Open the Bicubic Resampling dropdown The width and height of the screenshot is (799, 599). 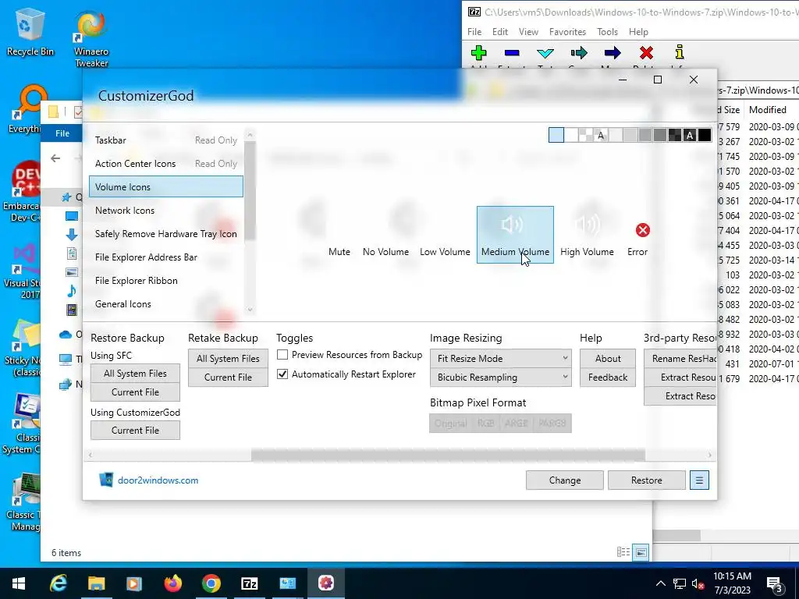pyautogui.click(x=500, y=377)
